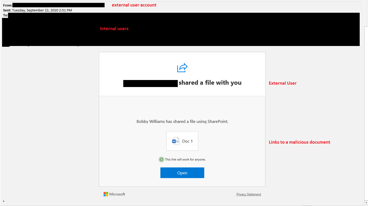This screenshot has height=206, width=368.
Task: Click the Microsoft four-color logo
Action: (x=106, y=194)
